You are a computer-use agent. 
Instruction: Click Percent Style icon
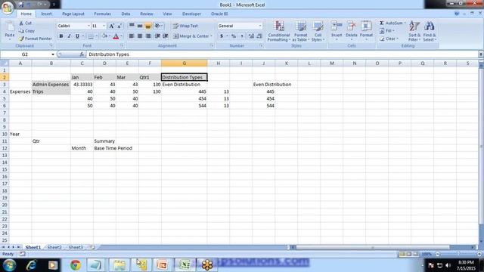[x=234, y=36]
